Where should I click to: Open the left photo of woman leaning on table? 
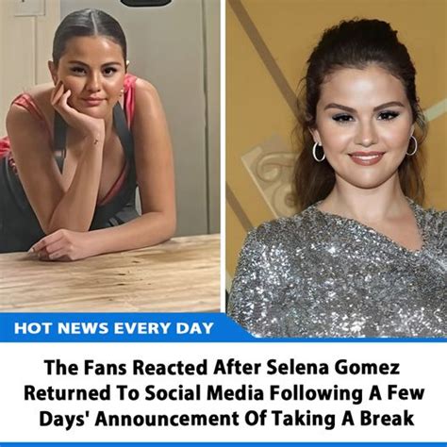point(110,157)
